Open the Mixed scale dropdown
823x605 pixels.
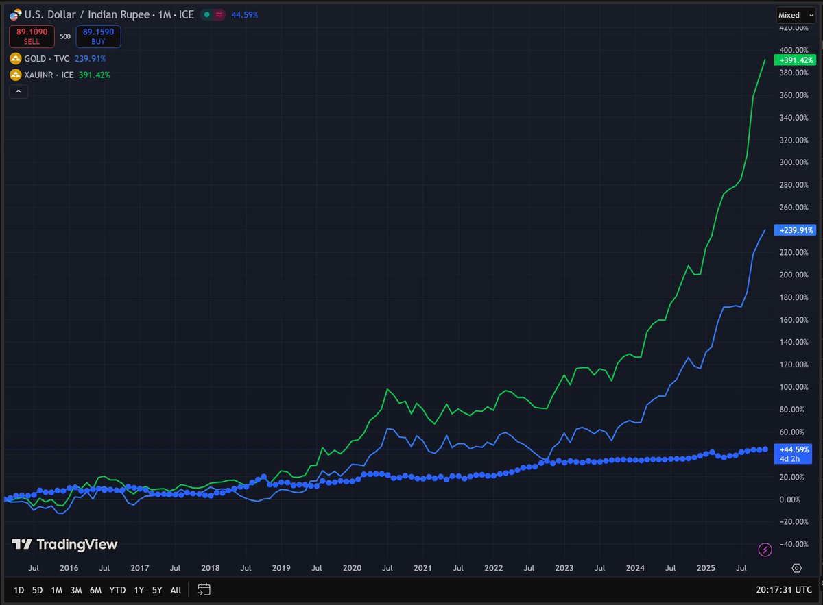(791, 14)
